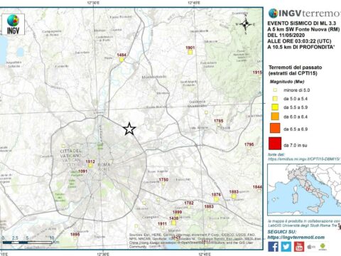This screenshot has height=256, width=341.
Task: Click the INGVterremoti header logo
Action: [305, 14]
